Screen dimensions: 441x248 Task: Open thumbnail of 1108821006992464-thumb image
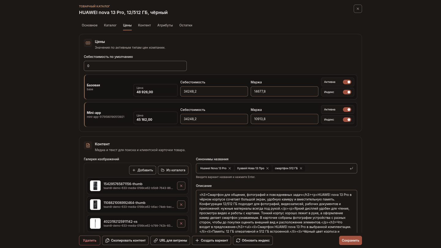pos(95,205)
